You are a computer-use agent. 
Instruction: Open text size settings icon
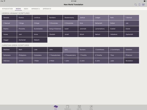coord(143,5)
